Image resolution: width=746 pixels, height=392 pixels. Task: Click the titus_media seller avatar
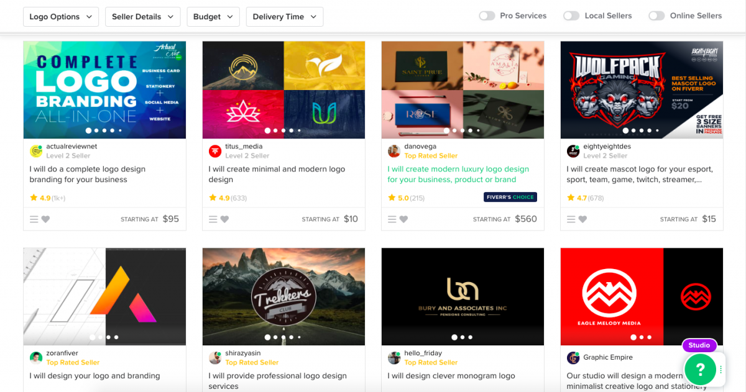click(215, 151)
